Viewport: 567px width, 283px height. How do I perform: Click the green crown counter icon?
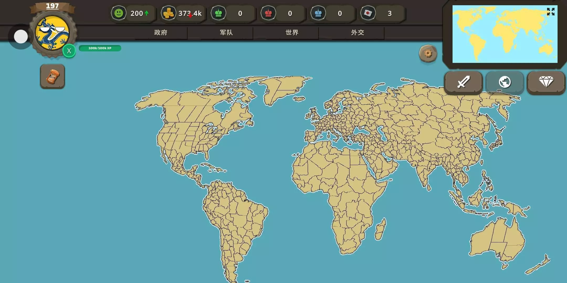[218, 13]
